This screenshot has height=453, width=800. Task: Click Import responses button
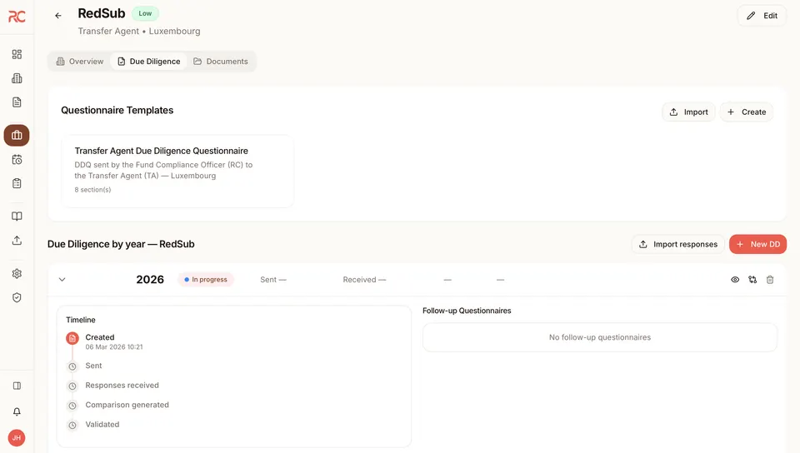pos(678,244)
